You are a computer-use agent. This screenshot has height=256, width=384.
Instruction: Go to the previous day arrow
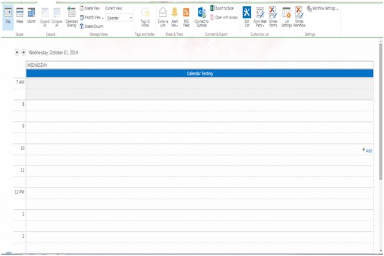[17, 53]
